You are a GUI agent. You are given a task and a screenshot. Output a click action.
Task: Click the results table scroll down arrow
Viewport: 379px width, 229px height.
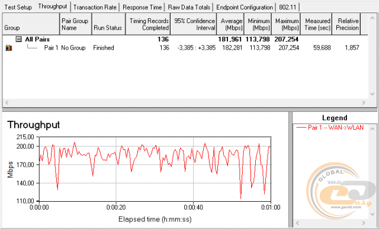(372, 94)
